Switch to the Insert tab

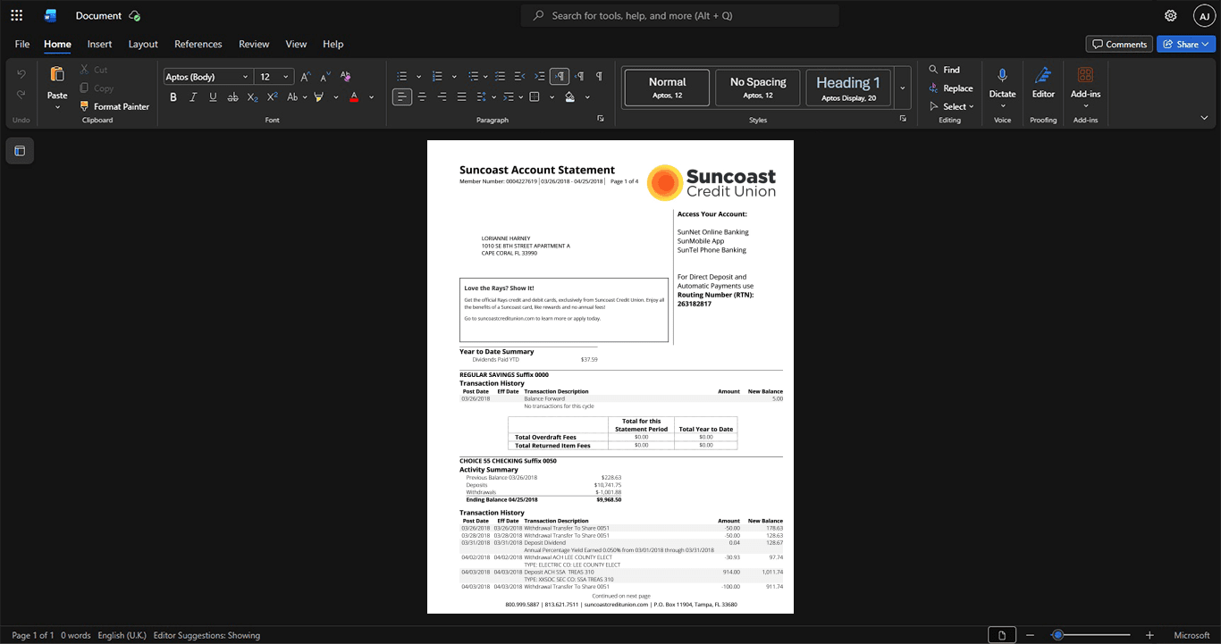point(99,44)
